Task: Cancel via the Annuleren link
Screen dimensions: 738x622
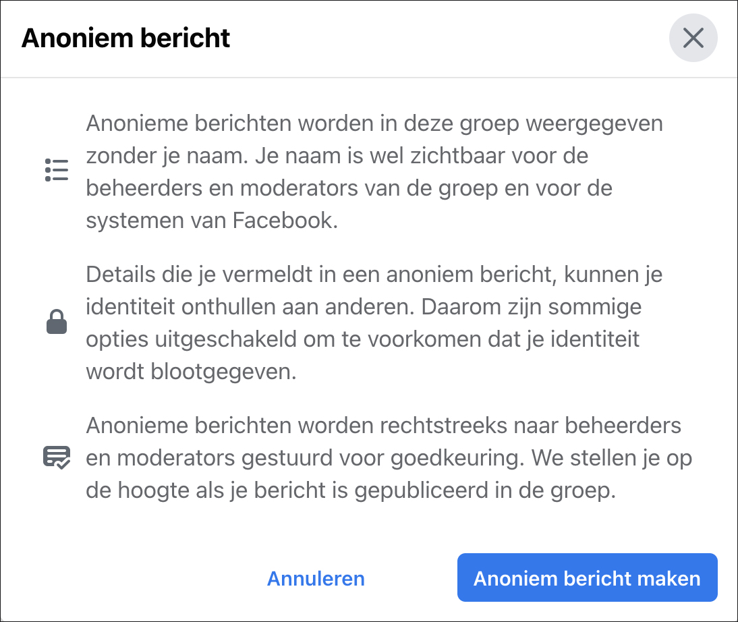Action: pyautogui.click(x=316, y=578)
